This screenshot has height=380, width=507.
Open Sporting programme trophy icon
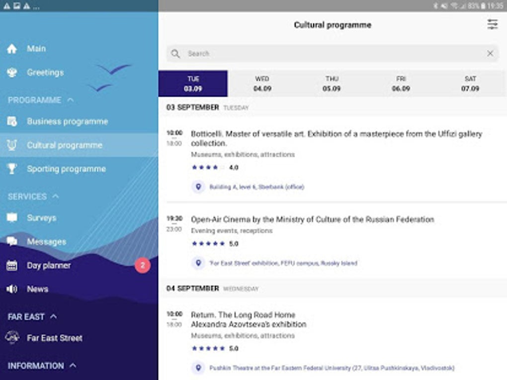[x=12, y=169]
